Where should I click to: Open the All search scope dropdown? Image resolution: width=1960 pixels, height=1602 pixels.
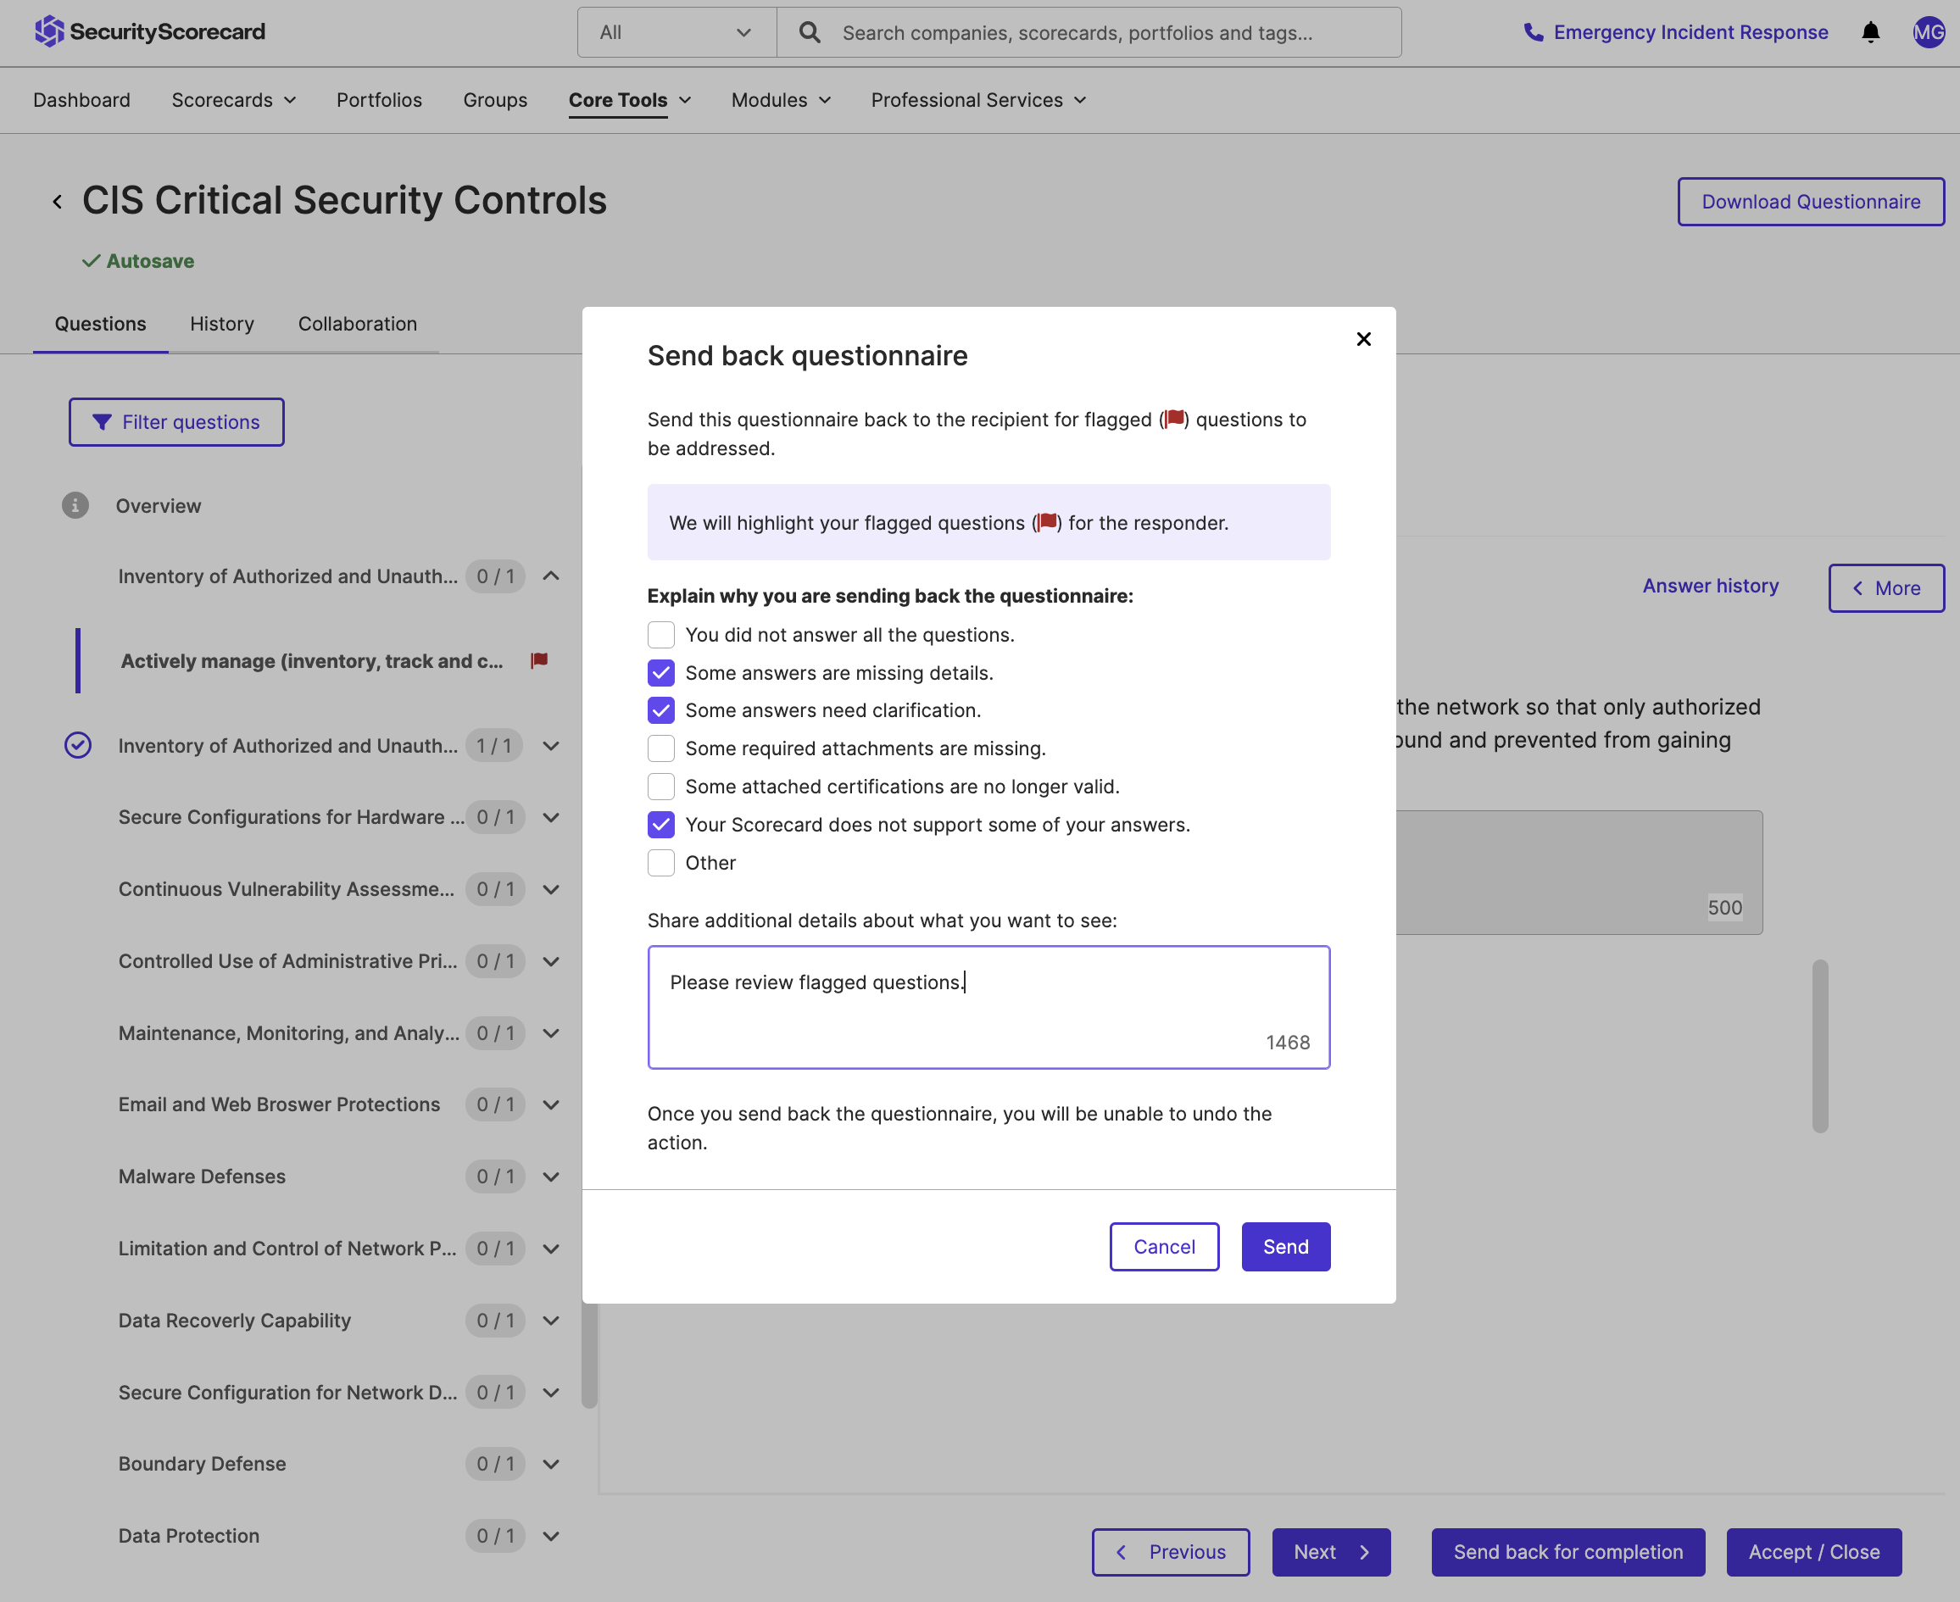pos(677,32)
